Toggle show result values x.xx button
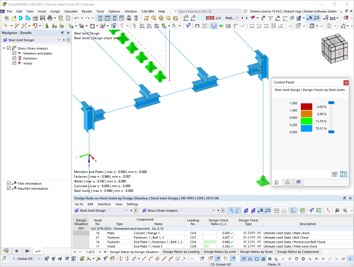Viewport: 354px width, 267px height. 317,18
